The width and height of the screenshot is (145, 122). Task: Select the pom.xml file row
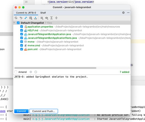(72, 49)
